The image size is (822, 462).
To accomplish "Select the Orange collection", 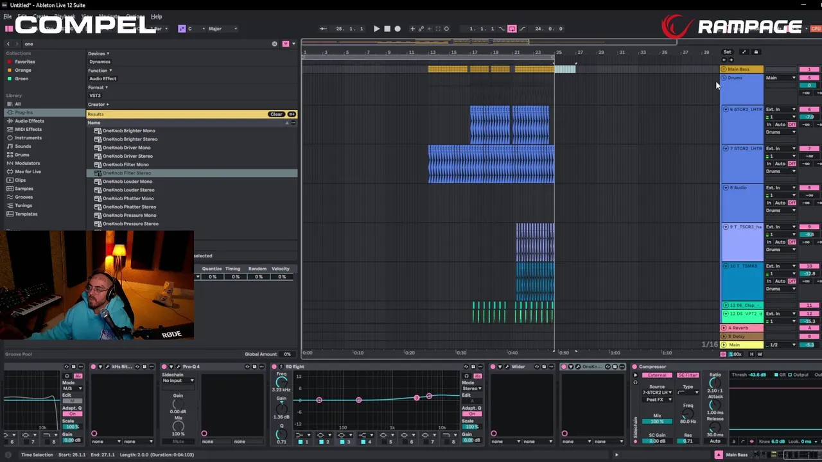I will tap(23, 70).
